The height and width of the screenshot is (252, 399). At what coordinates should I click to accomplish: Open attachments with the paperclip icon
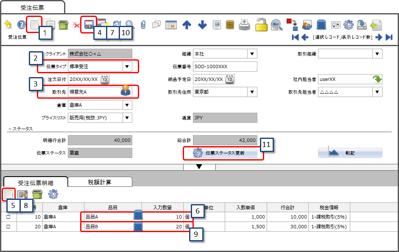tap(143, 25)
